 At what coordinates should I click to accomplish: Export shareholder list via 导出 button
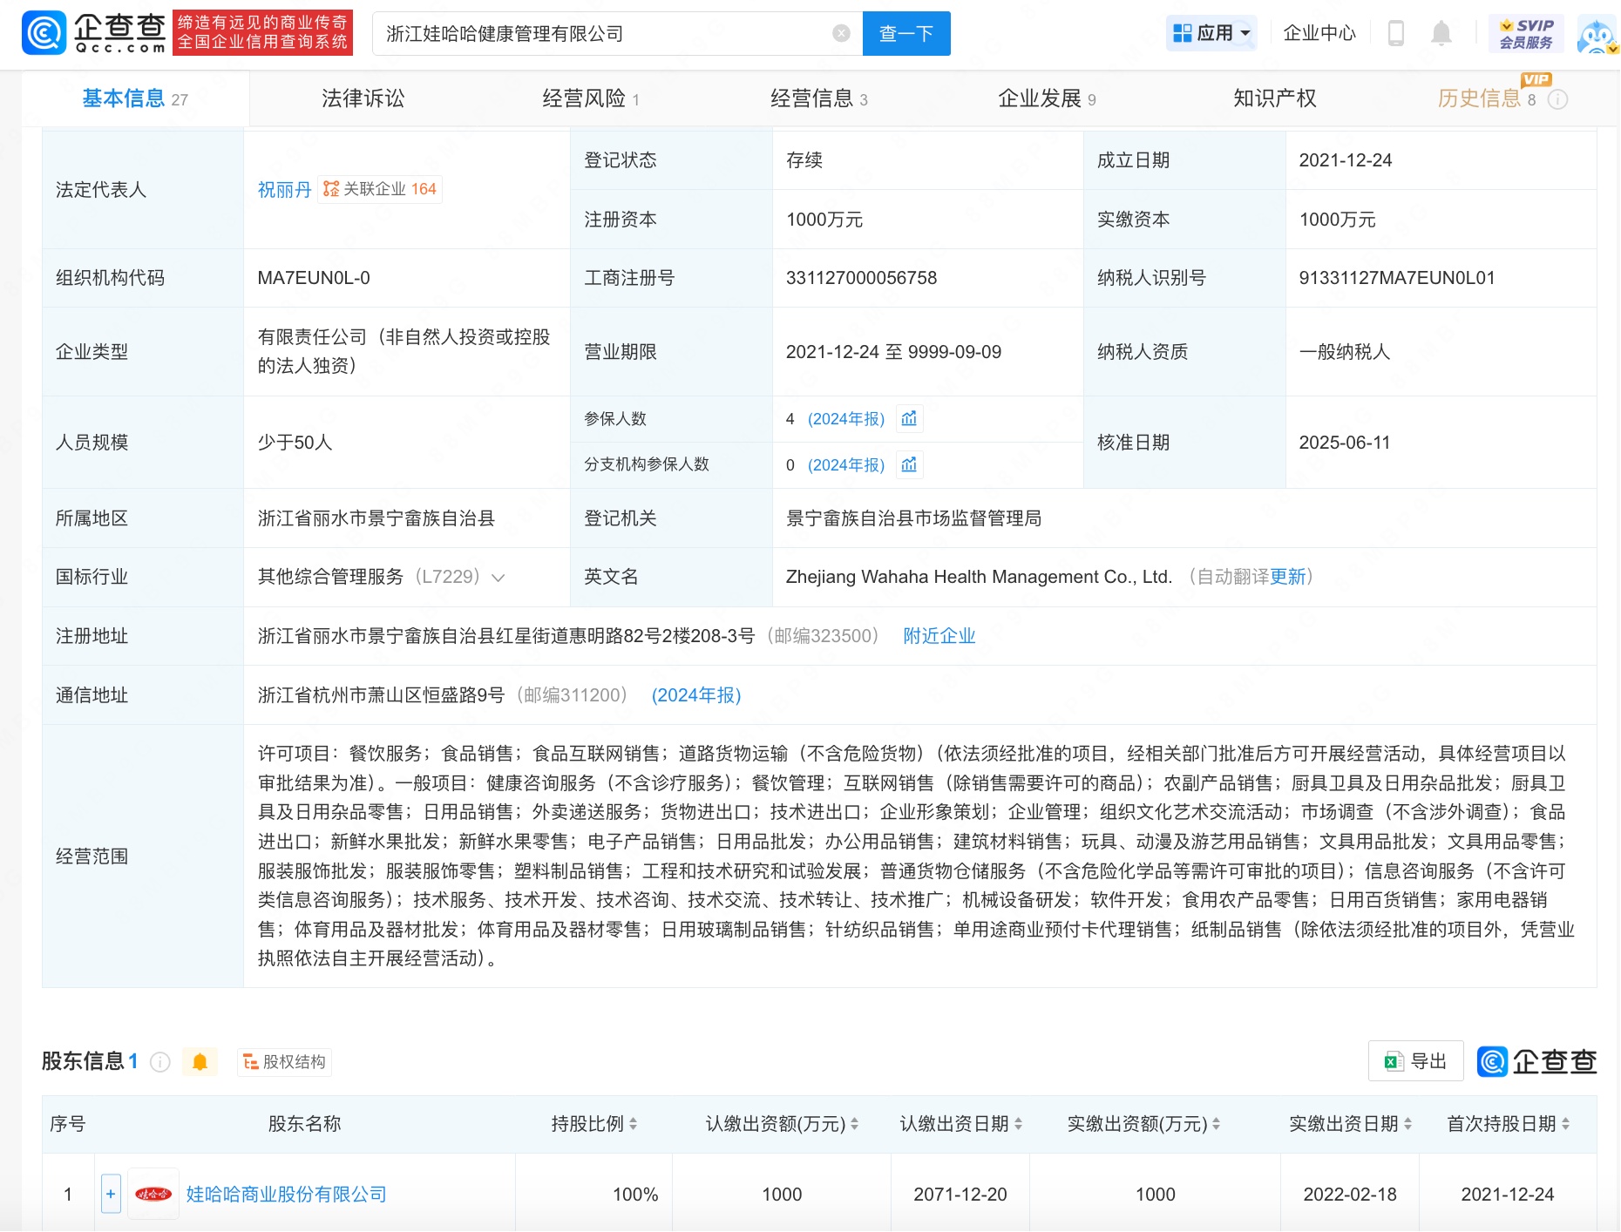(1416, 1061)
